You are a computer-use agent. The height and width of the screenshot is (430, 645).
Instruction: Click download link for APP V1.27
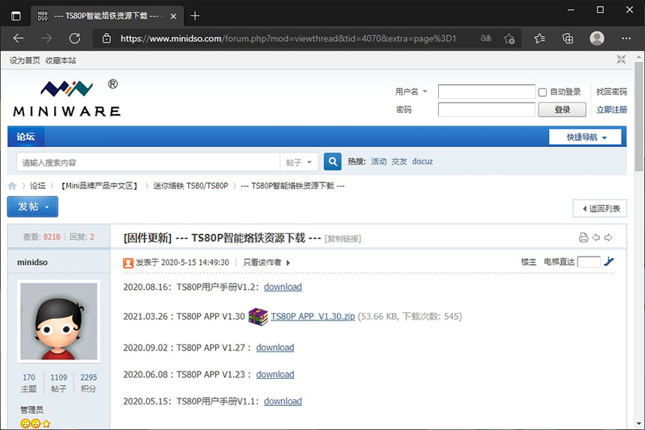tap(275, 347)
